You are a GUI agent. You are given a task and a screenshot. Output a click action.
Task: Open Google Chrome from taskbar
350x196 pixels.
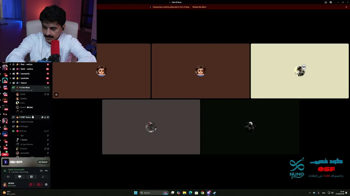coord(202,193)
